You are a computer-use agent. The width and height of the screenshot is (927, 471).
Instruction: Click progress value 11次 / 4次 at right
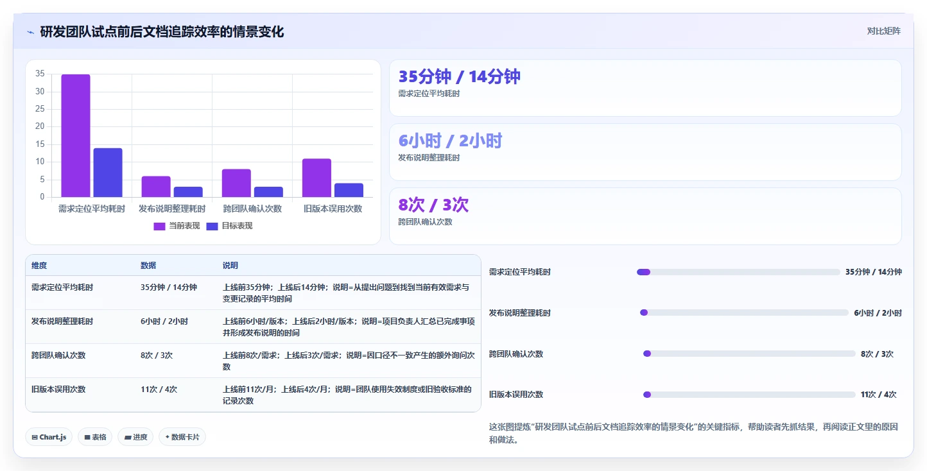coord(879,395)
